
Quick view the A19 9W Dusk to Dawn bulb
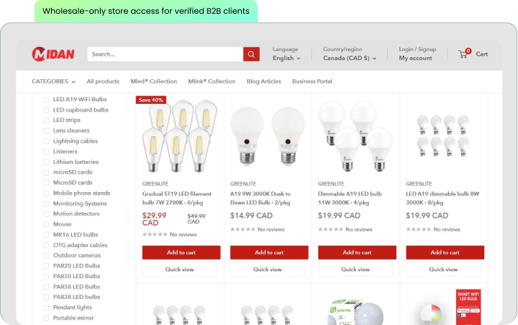(267, 269)
